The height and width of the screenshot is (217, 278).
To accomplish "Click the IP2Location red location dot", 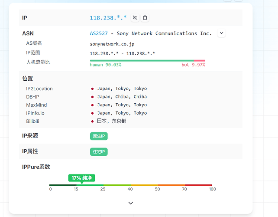I will point(92,89).
